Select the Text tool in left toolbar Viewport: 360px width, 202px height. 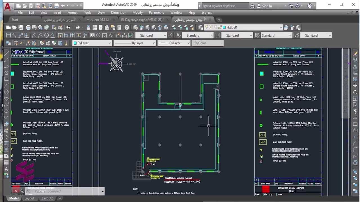tap(6, 169)
